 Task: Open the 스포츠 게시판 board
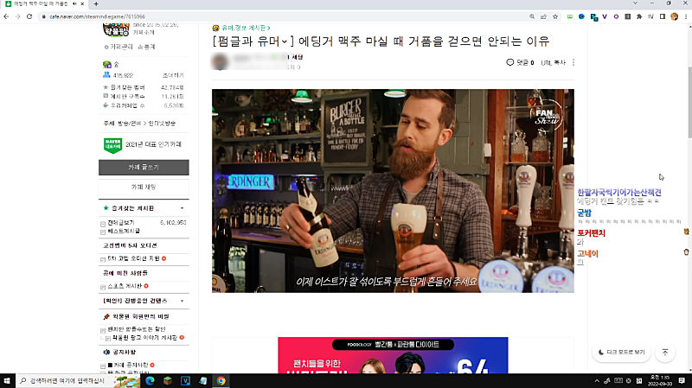tap(125, 286)
